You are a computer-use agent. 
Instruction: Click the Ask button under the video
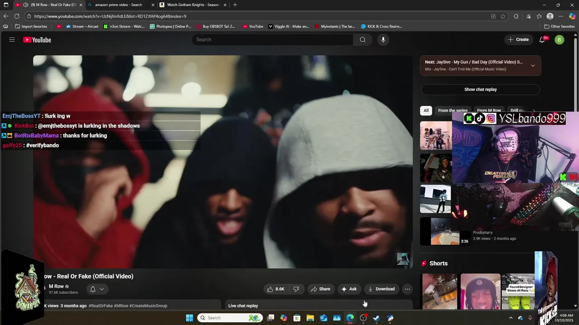349,289
